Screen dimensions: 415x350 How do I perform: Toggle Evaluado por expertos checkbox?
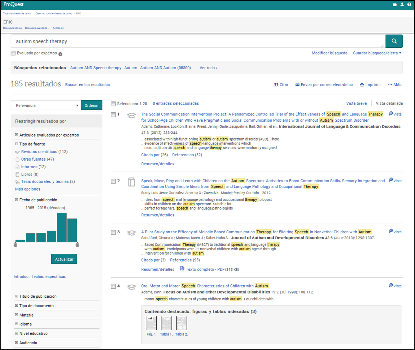(x=13, y=53)
